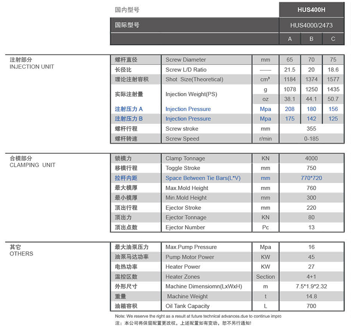This screenshot has width=351, height=328.
Task: Select the Min.Mold Height label
Action: point(186,198)
